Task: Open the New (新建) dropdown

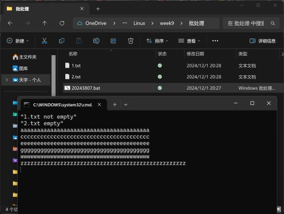Action: (18, 41)
